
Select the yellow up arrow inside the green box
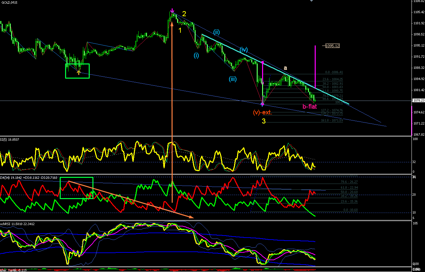click(79, 72)
